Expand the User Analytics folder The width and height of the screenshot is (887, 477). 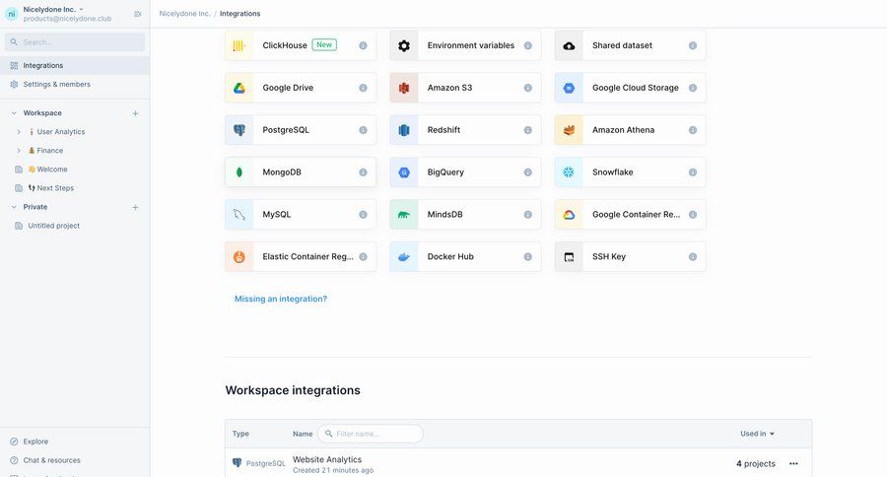coord(19,132)
